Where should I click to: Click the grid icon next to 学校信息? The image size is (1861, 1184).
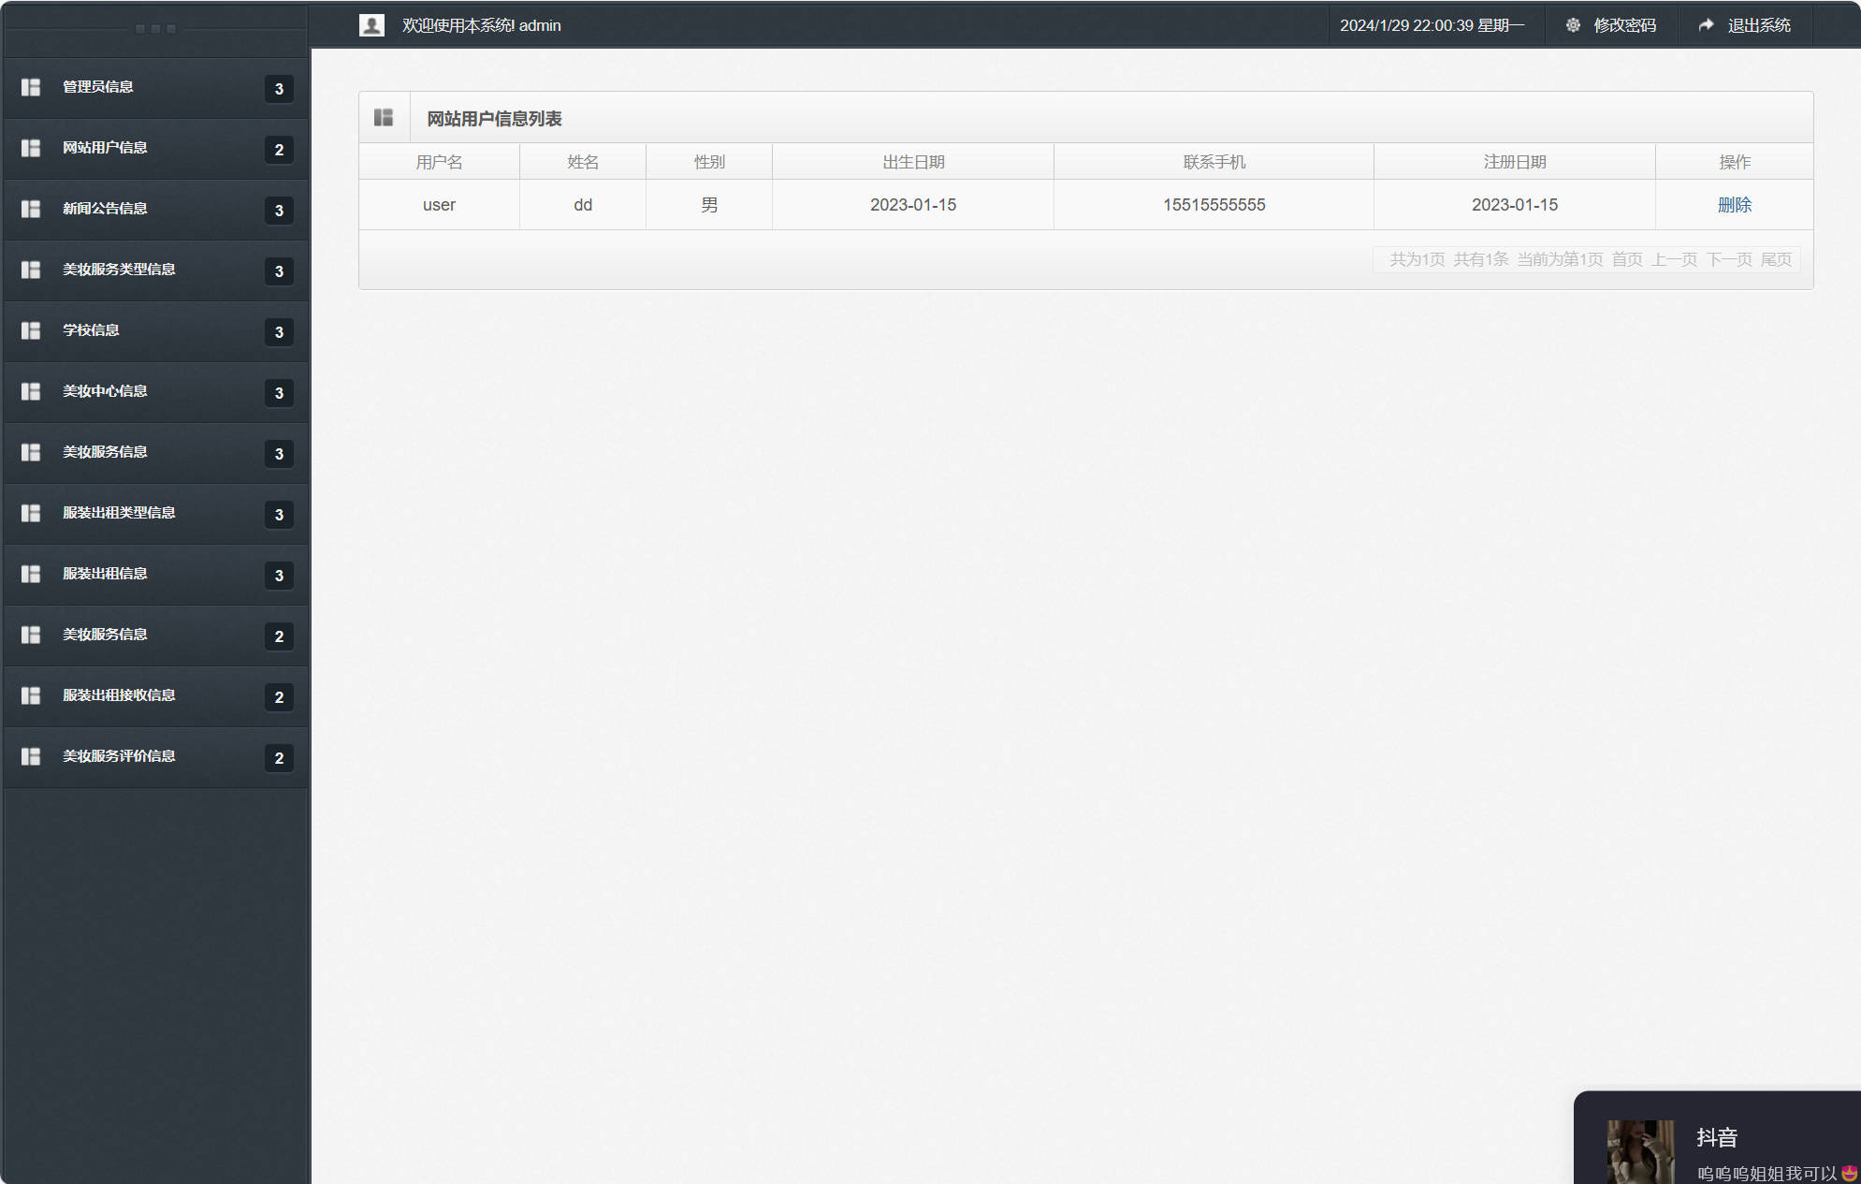pyautogui.click(x=31, y=330)
